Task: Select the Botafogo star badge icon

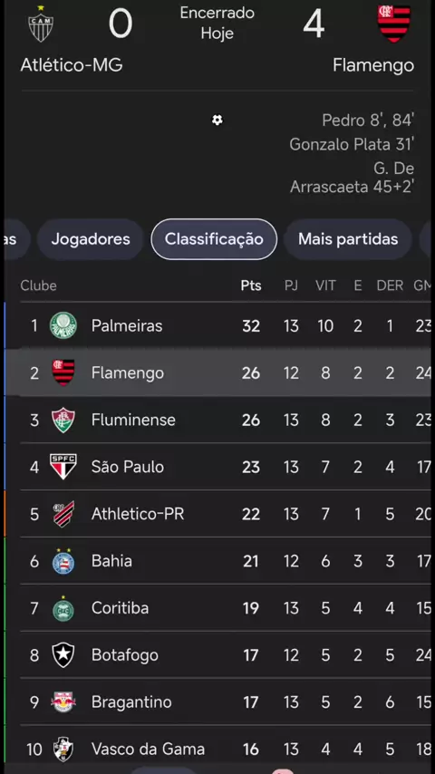Action: pyautogui.click(x=63, y=655)
